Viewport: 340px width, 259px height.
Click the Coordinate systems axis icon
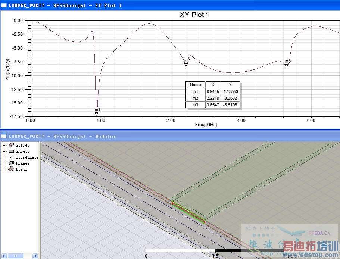11,157
